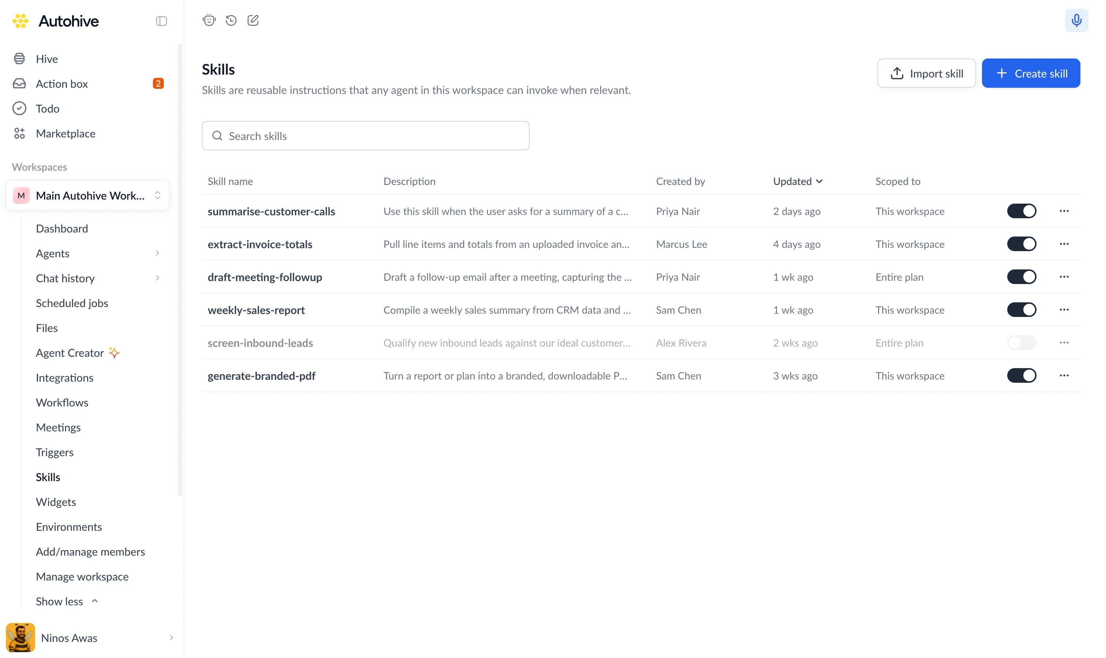The height and width of the screenshot is (658, 1106).
Task: Expand the Chat history submenu chevron
Action: (158, 278)
